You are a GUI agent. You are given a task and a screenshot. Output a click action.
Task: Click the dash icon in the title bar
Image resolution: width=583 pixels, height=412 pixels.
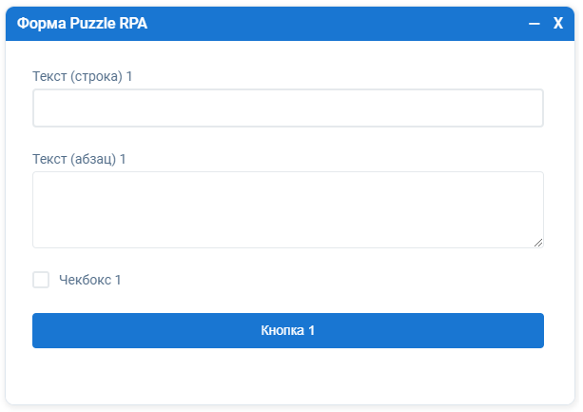(534, 24)
